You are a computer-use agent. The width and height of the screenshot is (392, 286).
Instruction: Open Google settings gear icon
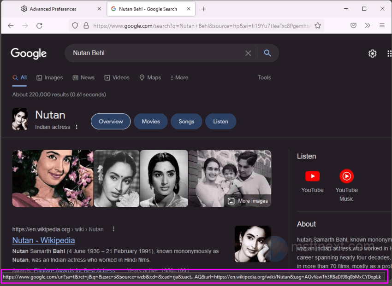click(x=372, y=53)
